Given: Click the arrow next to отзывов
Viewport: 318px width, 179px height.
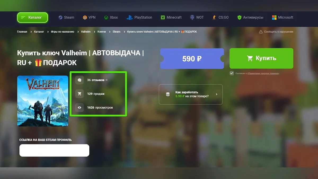Looking at the screenshot, I should pos(106,80).
